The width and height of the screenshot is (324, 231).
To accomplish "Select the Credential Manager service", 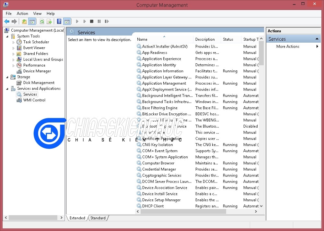I will pos(159,169).
